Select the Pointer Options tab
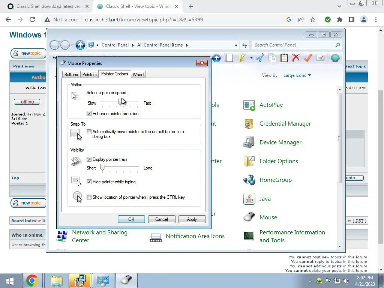The height and width of the screenshot is (288, 384). (x=115, y=74)
